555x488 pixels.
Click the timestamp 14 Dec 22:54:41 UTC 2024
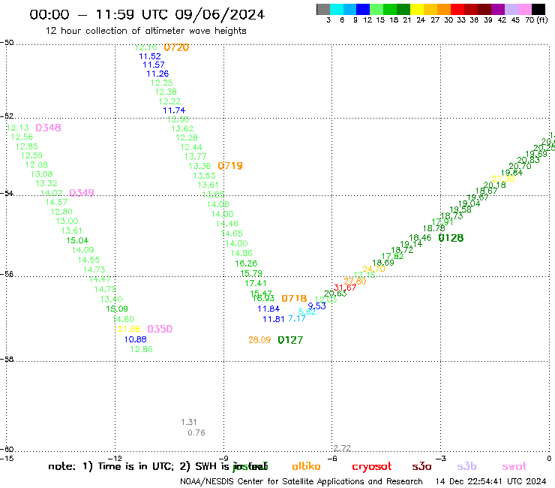[490, 482]
